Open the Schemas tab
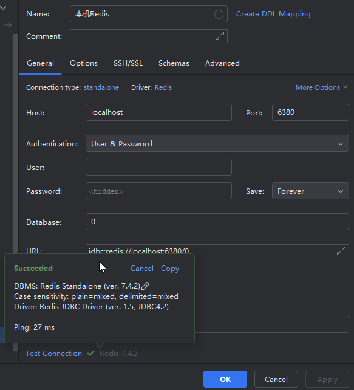This screenshot has width=354, height=390. pyautogui.click(x=174, y=63)
